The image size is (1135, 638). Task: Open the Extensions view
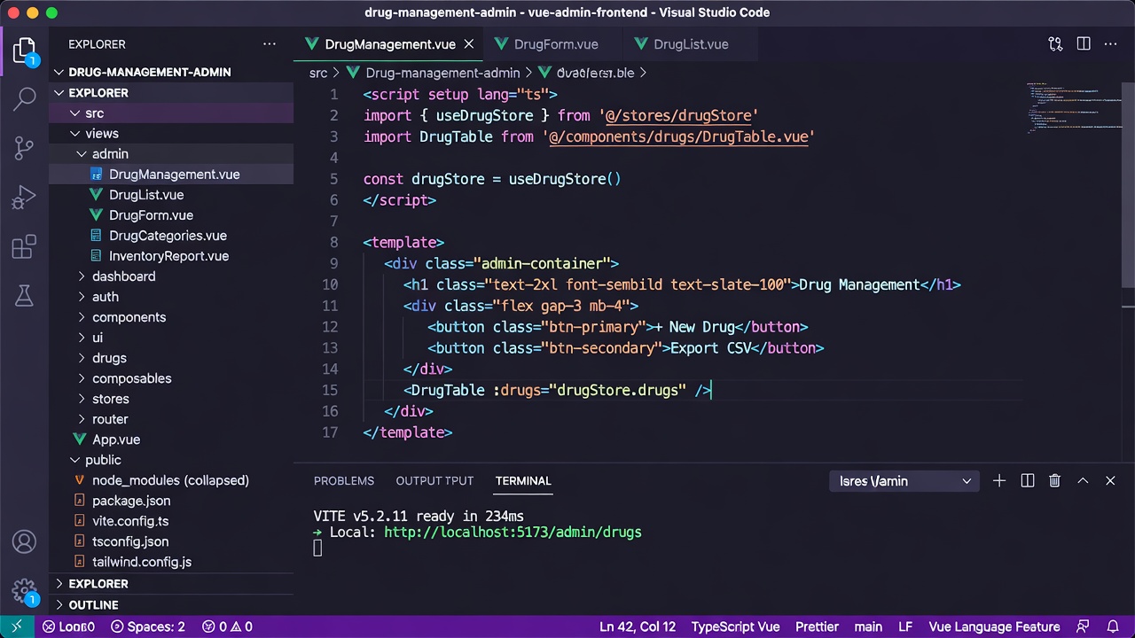24,246
